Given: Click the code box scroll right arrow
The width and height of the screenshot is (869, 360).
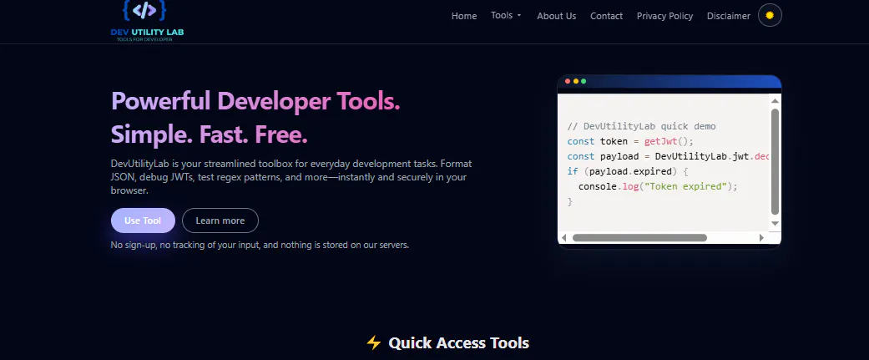Looking at the screenshot, I should click(761, 237).
